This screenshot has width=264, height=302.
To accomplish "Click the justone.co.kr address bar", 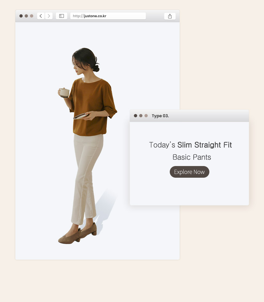I will point(108,16).
